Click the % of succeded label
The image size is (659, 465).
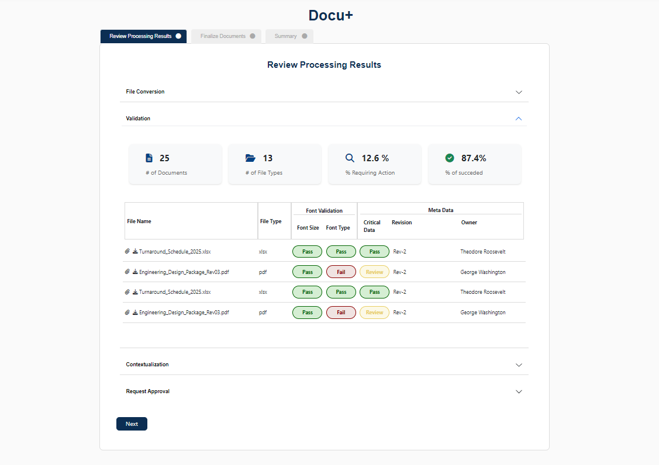click(464, 173)
